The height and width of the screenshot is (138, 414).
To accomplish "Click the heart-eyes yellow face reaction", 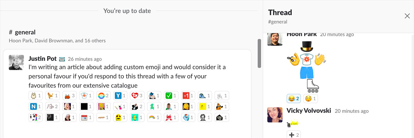I will [x=120, y=117].
